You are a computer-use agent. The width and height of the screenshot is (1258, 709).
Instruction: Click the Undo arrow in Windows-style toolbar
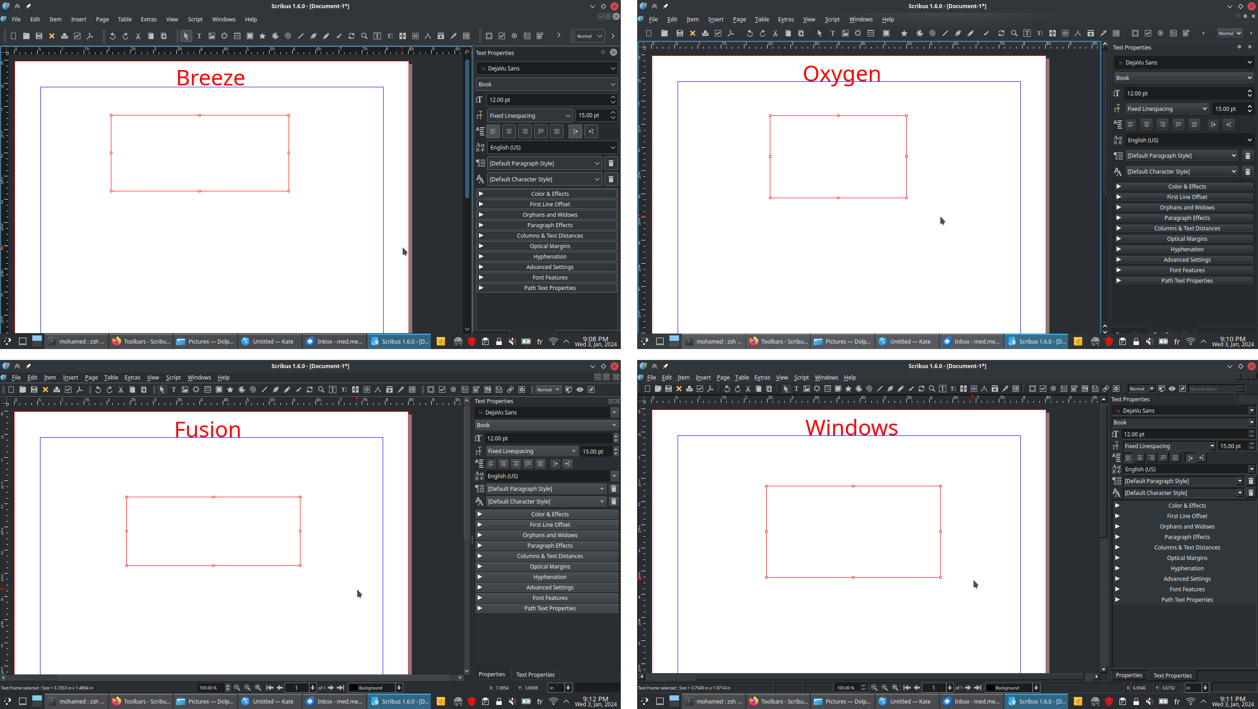click(x=727, y=389)
